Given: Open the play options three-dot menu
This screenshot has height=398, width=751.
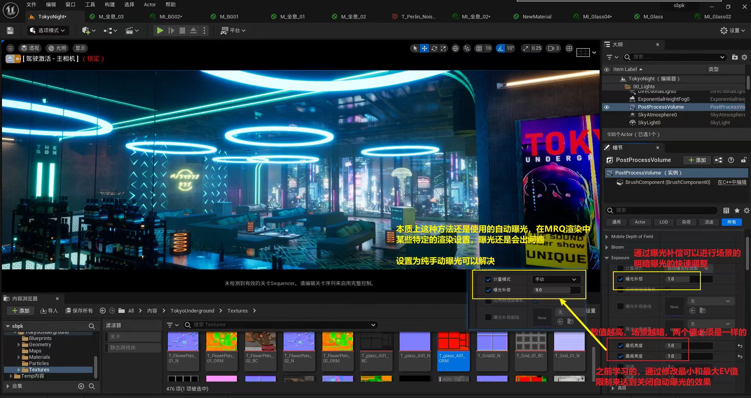Looking at the screenshot, I should [x=204, y=31].
